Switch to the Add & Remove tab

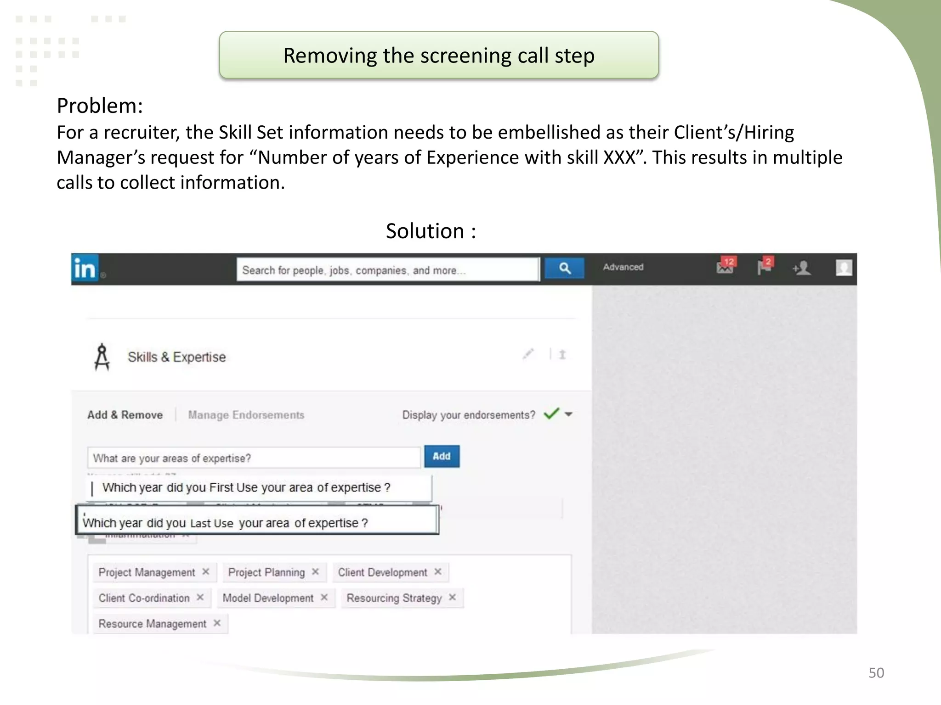click(x=125, y=415)
